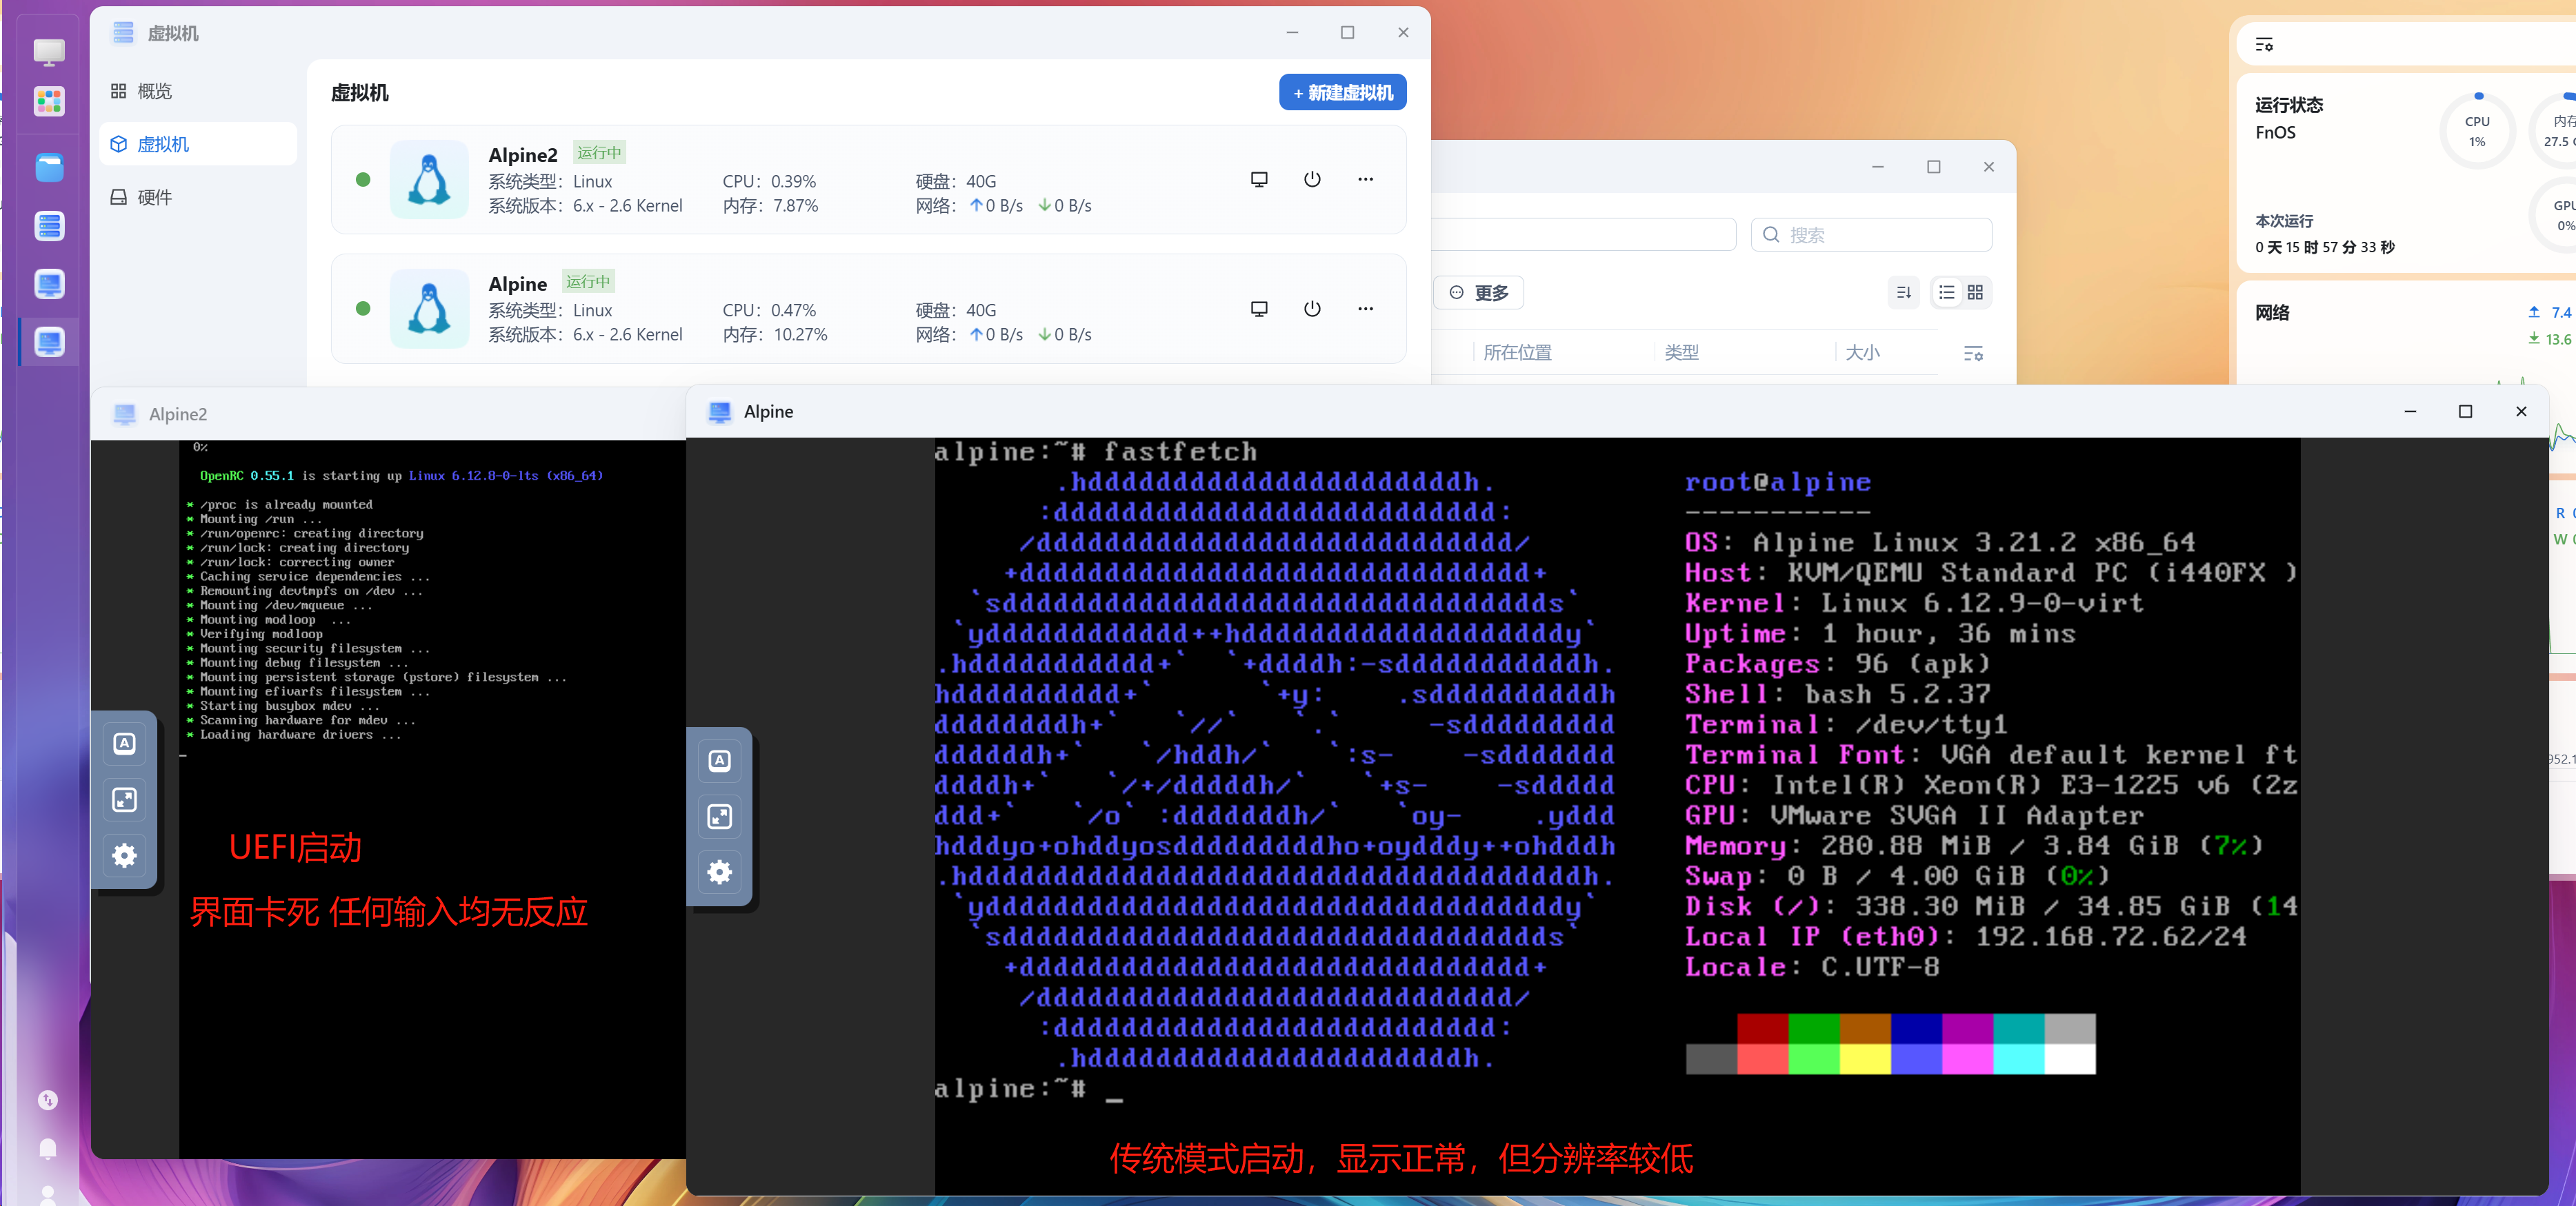Open console display for Alpine VM
The height and width of the screenshot is (1206, 2576).
click(1259, 308)
